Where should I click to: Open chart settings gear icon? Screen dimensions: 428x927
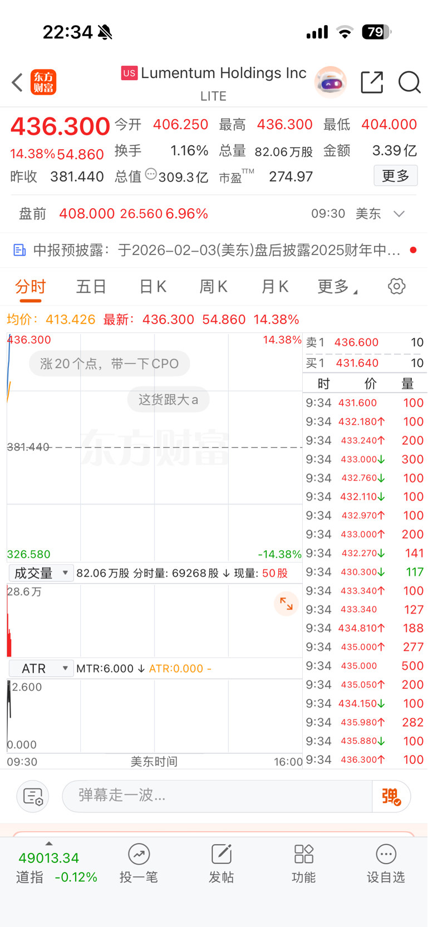(396, 287)
